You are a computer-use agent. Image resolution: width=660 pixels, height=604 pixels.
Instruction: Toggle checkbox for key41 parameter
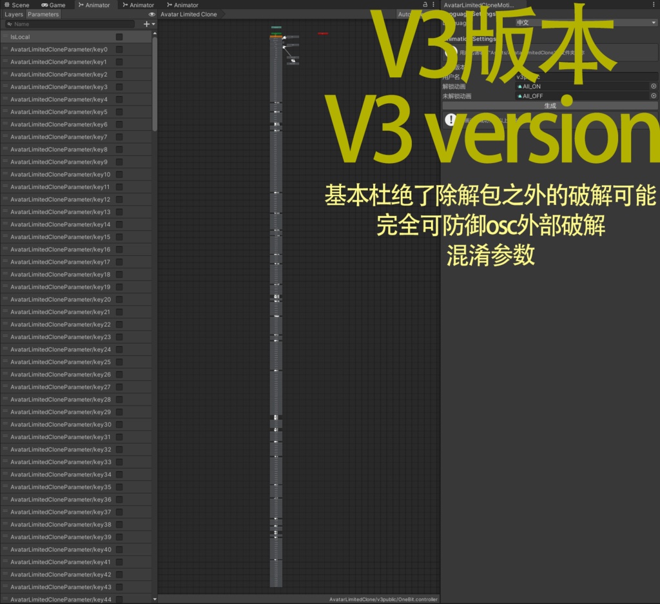119,562
